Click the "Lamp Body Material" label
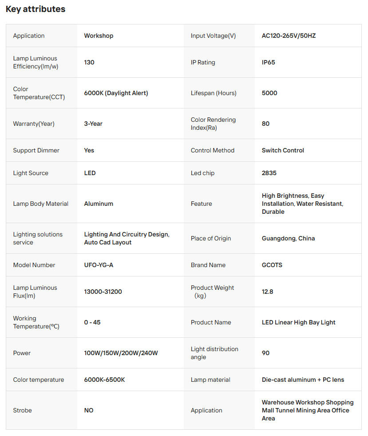This screenshot has height=436, width=368. click(x=41, y=204)
